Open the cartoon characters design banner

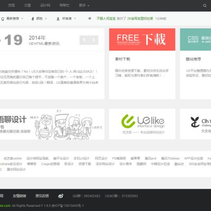coord(52,124)
